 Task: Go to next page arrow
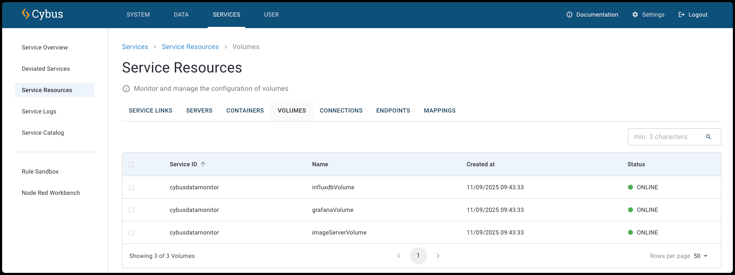[438, 256]
